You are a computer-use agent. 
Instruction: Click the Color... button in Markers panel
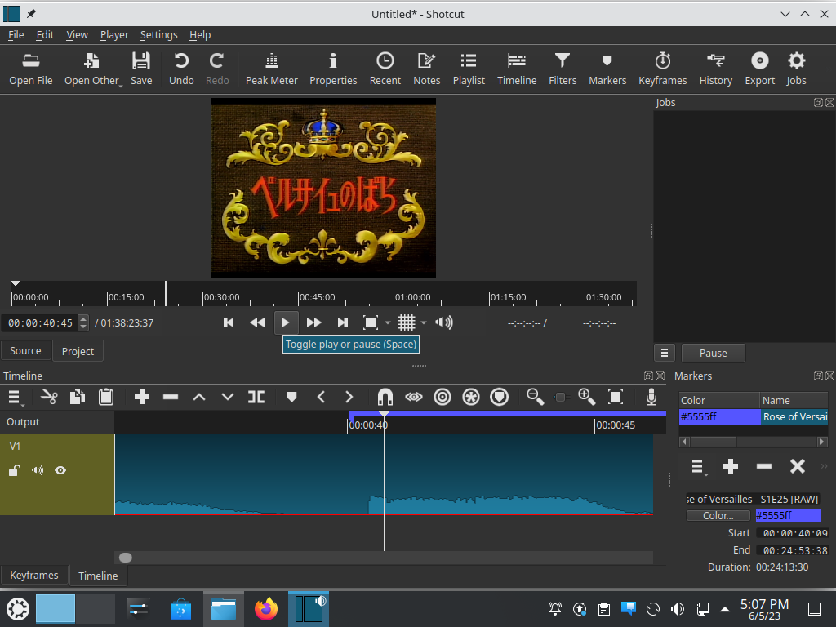click(x=718, y=516)
